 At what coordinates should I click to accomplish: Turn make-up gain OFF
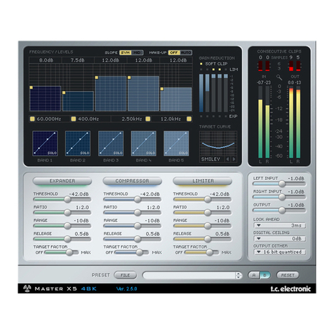tap(174, 53)
